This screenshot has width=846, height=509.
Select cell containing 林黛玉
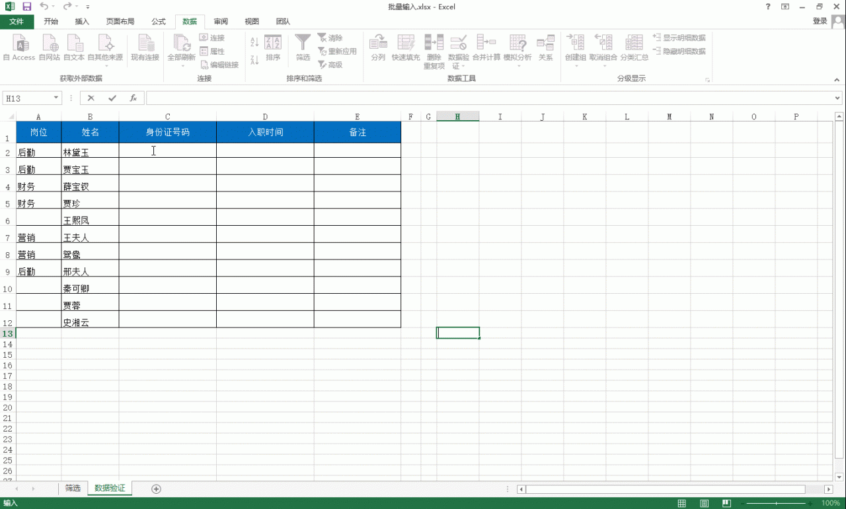click(90, 151)
